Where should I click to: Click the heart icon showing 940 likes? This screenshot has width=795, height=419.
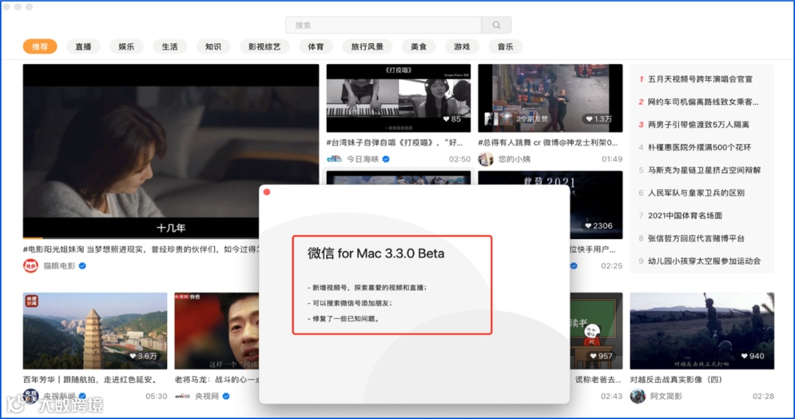click(744, 357)
